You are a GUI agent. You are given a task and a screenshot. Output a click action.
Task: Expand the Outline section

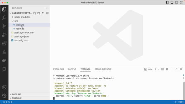click(x=29, y=94)
